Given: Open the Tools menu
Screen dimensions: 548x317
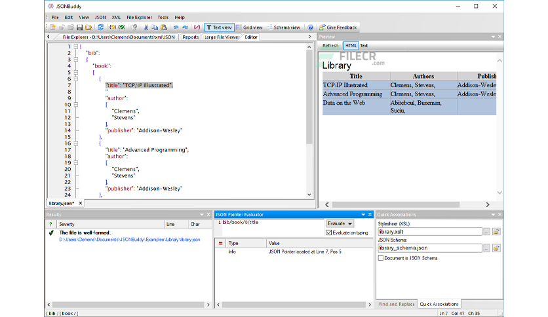Looking at the screenshot, I should (163, 17).
